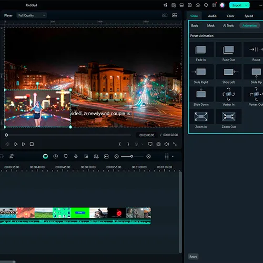Click the render preview circle icon
Screen dimensions: 263x263
pyautogui.click(x=55, y=156)
